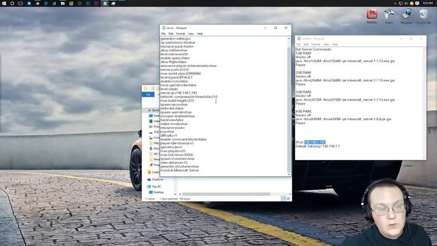The width and height of the screenshot is (437, 246).
Task: Open View menu in server Notepad
Action: (191, 33)
